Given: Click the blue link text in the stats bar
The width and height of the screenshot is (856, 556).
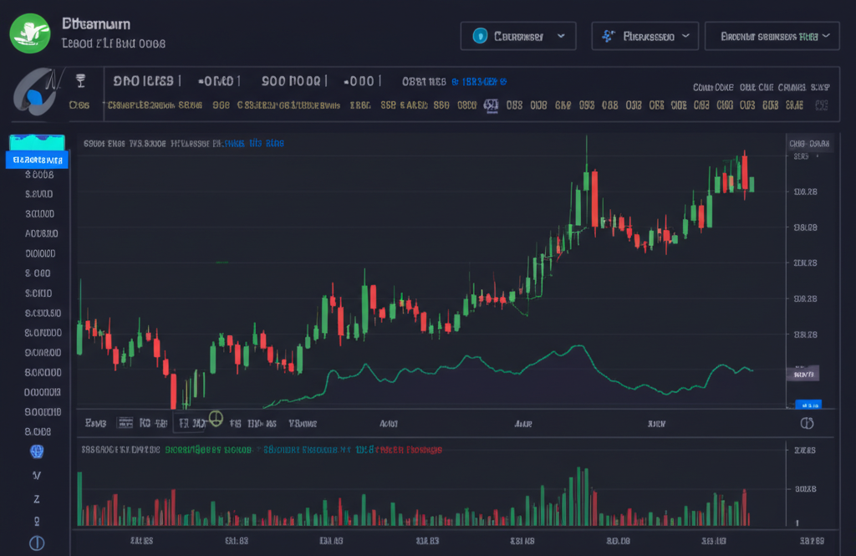Looking at the screenshot, I should pos(479,82).
